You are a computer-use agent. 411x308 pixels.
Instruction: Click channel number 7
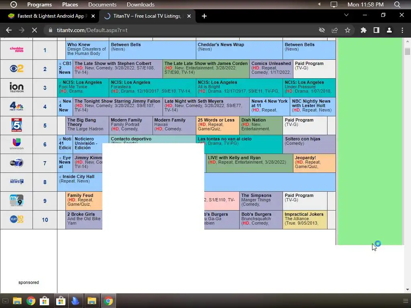(x=45, y=163)
